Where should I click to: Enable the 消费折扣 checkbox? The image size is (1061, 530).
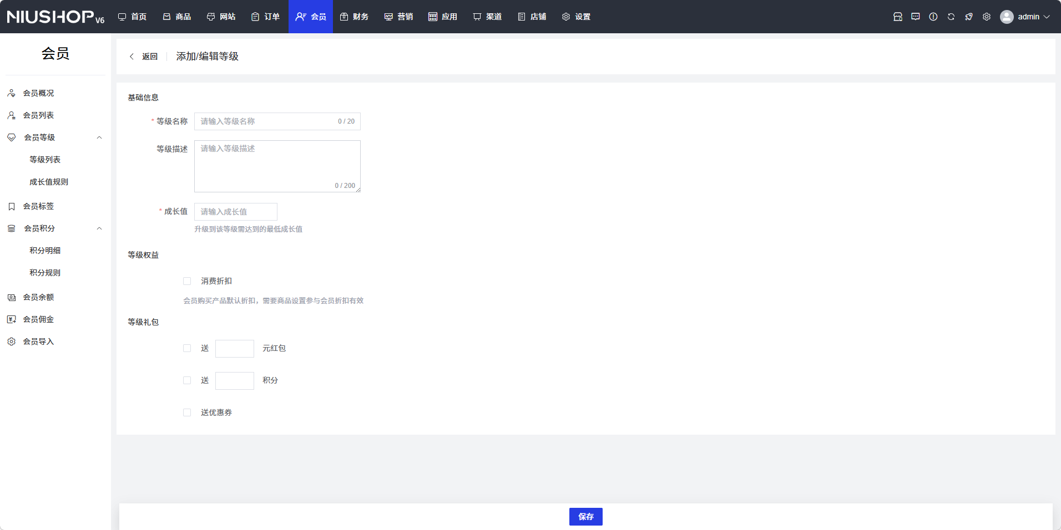point(187,281)
